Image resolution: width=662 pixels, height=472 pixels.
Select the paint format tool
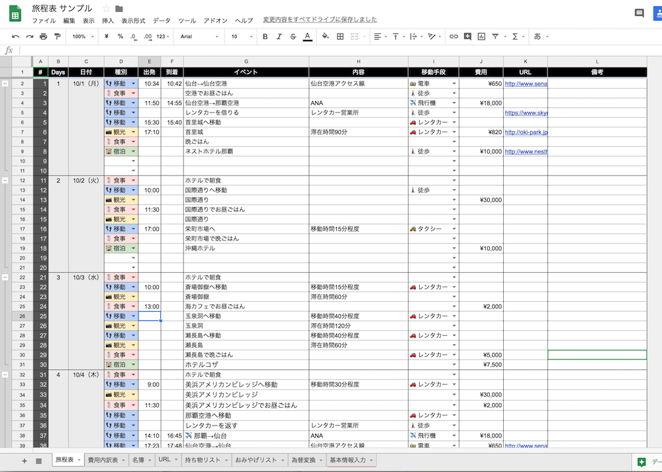[x=57, y=36]
